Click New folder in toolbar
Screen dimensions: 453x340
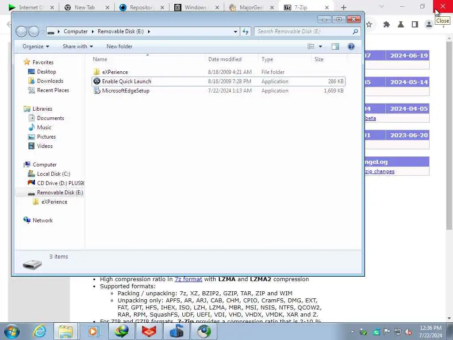tap(119, 46)
